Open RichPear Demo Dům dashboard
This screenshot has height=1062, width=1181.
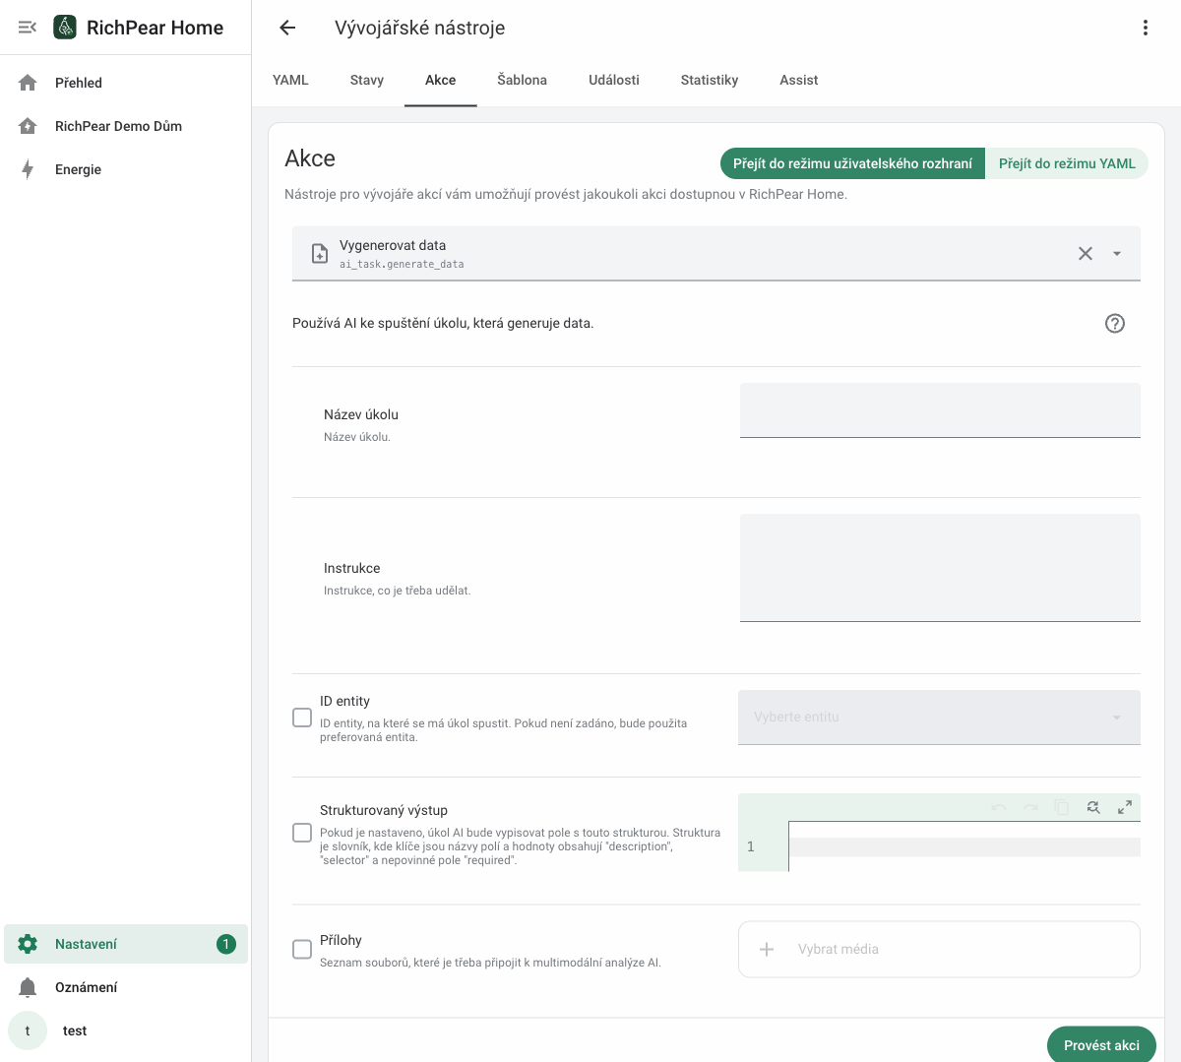tap(126, 126)
